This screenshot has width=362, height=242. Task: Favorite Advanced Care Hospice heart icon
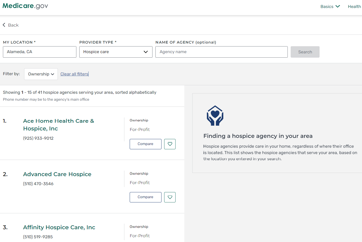coord(170,197)
